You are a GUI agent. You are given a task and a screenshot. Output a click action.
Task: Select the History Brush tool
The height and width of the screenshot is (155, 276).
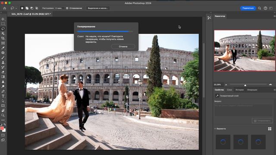click(3, 67)
